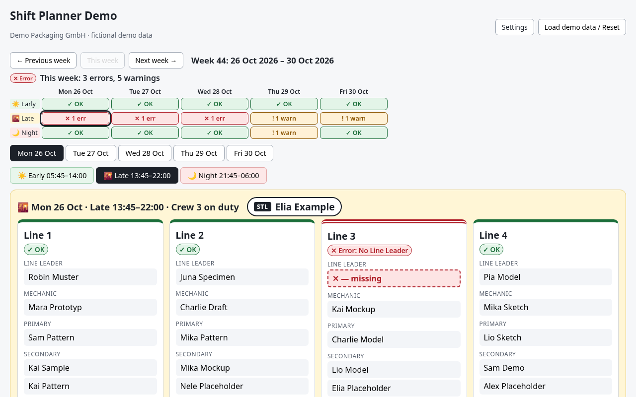Select Early 05:45–14:00 shift tab
Image resolution: width=636 pixels, height=397 pixels.
52,176
